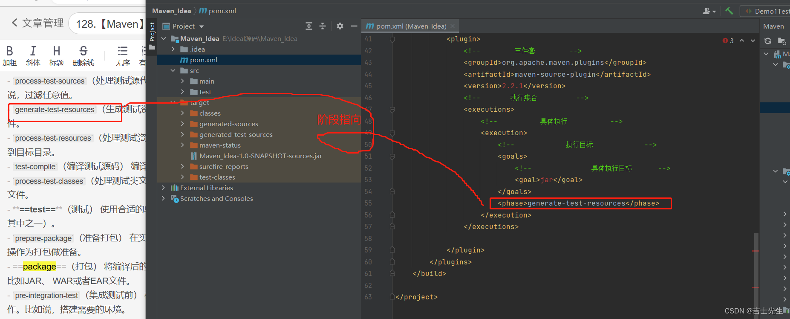Click the groupId org.apache.maven.plugins line

[x=555, y=63]
